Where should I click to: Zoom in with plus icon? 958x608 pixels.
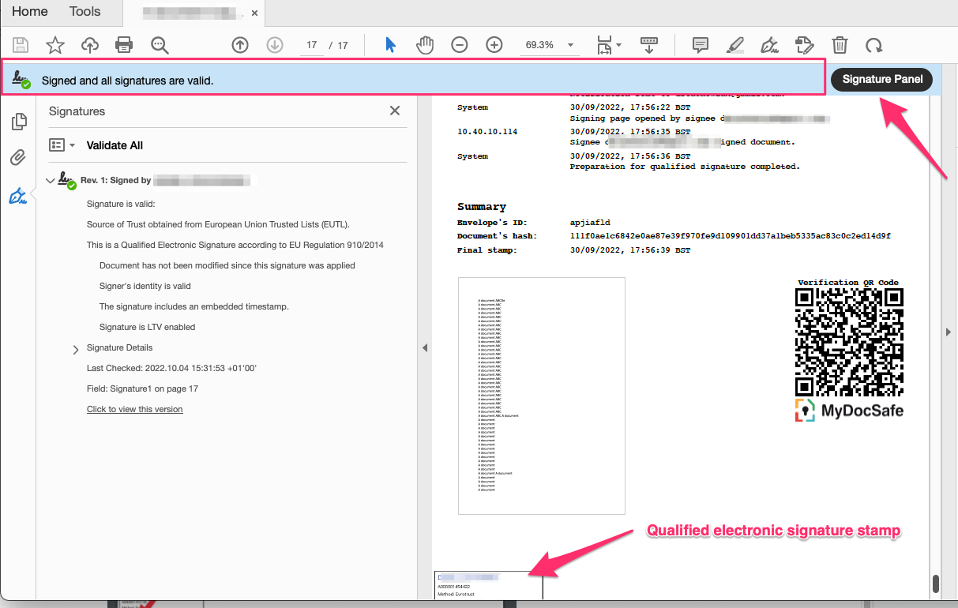click(x=494, y=45)
